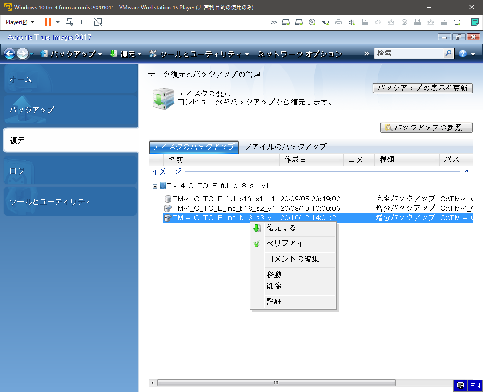483x392 pixels.
Task: Click the VMware network adapter device icon
Action: pos(325,22)
